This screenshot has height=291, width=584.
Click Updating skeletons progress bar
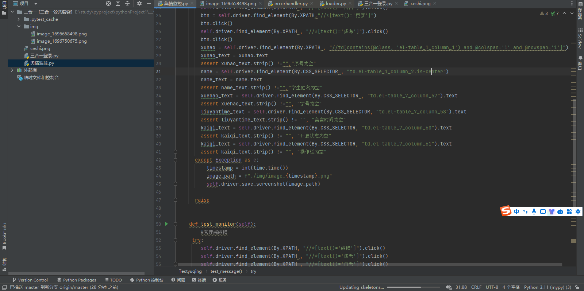(414, 287)
